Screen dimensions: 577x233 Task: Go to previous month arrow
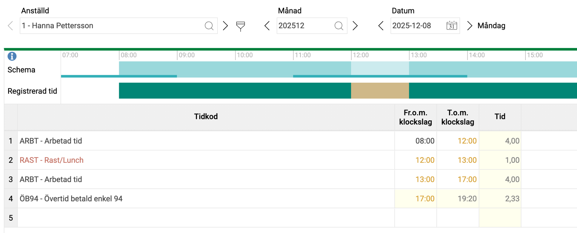tap(267, 26)
